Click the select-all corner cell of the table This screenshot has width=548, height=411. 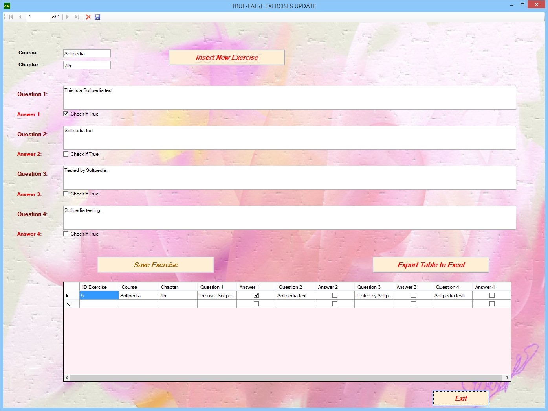pos(71,287)
